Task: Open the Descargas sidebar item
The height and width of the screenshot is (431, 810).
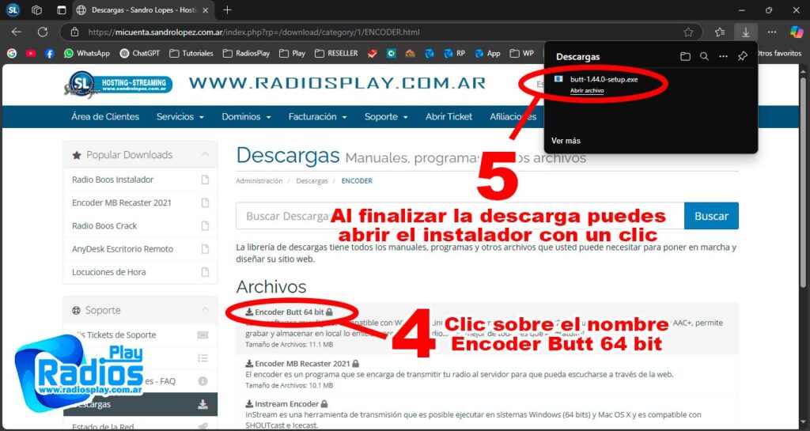Action: coord(140,404)
